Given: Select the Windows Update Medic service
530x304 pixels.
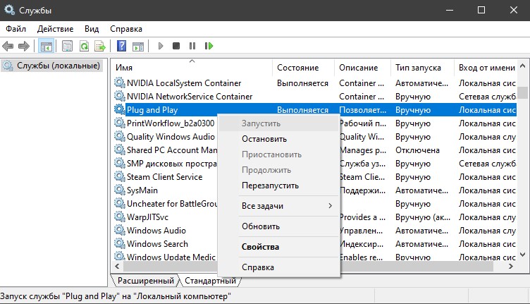Looking at the screenshot, I should tap(171, 257).
